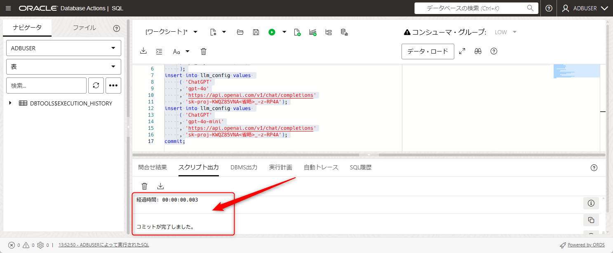Switch to the ナビゲータ tab
The height and width of the screenshot is (253, 613).
pos(27,28)
